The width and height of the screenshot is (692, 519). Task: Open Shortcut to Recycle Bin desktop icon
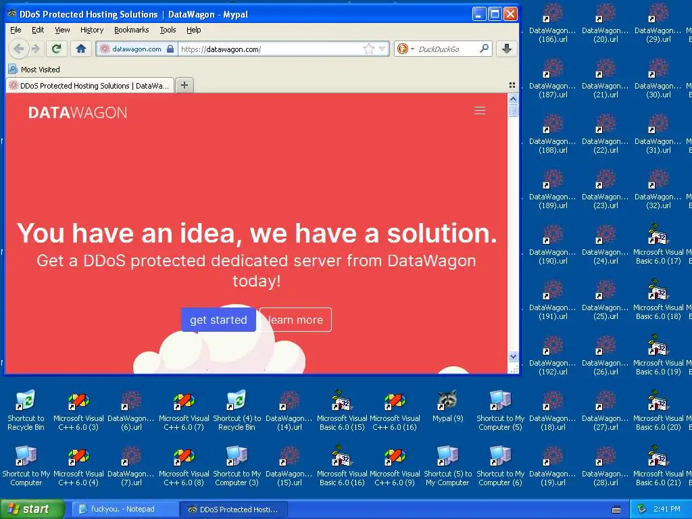tap(26, 410)
